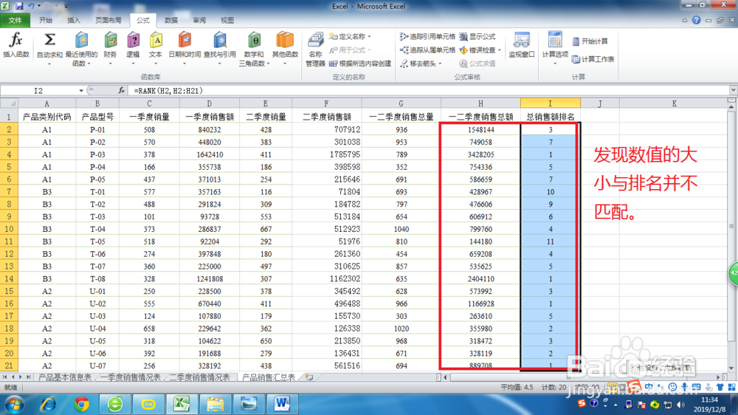The image size is (738, 415).
Task: Click cell B7 containing T-01
Action: (97, 192)
